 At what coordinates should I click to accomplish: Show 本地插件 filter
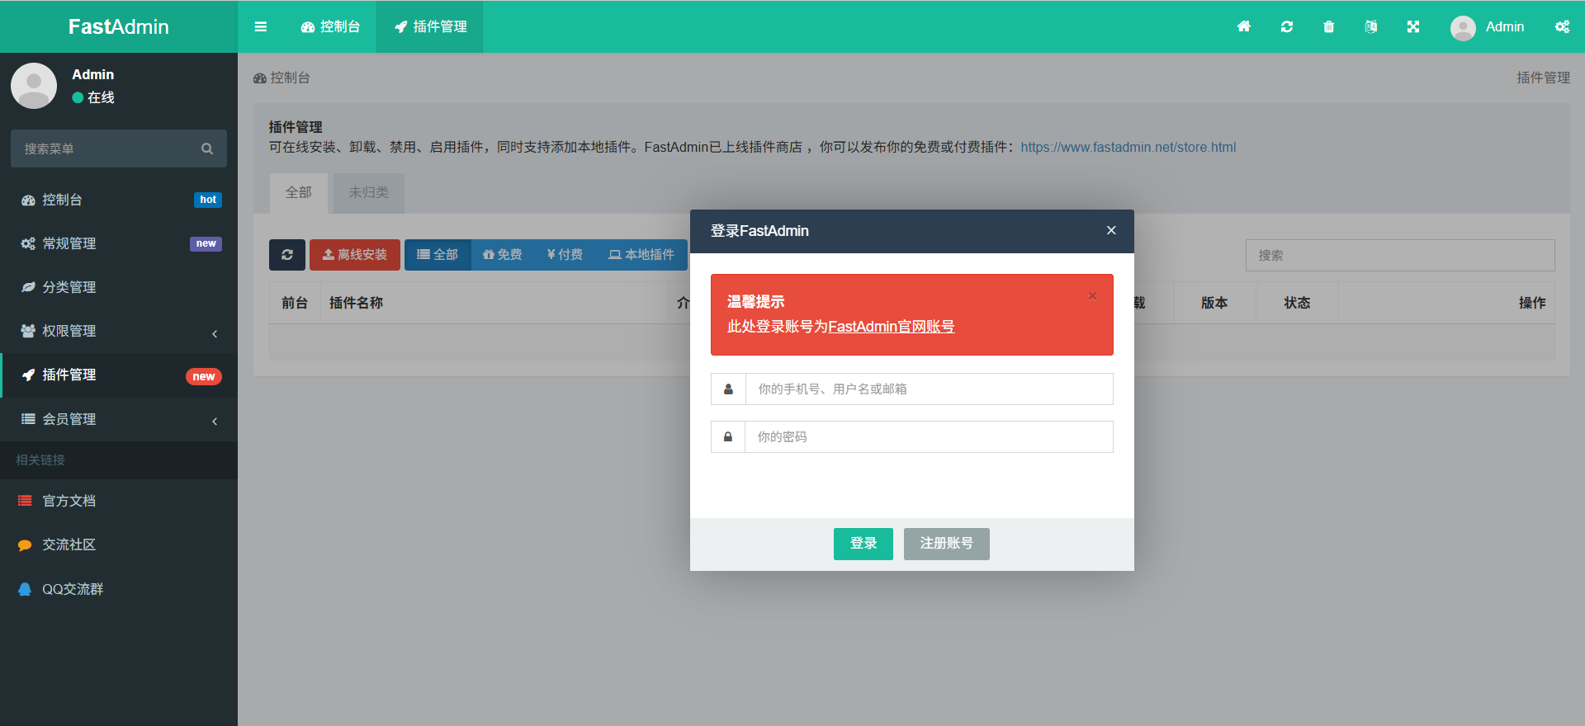tap(641, 255)
